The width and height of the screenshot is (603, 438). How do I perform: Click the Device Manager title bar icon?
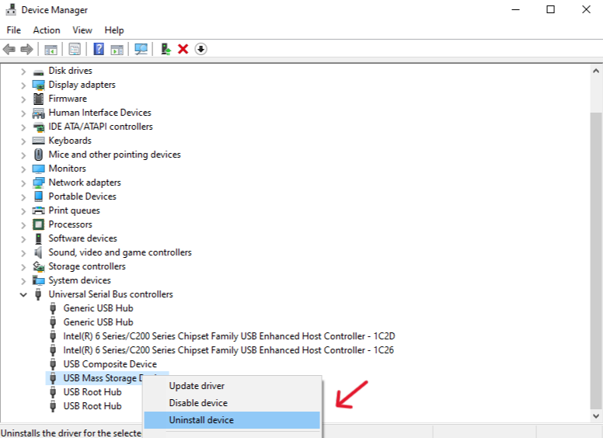click(x=11, y=9)
